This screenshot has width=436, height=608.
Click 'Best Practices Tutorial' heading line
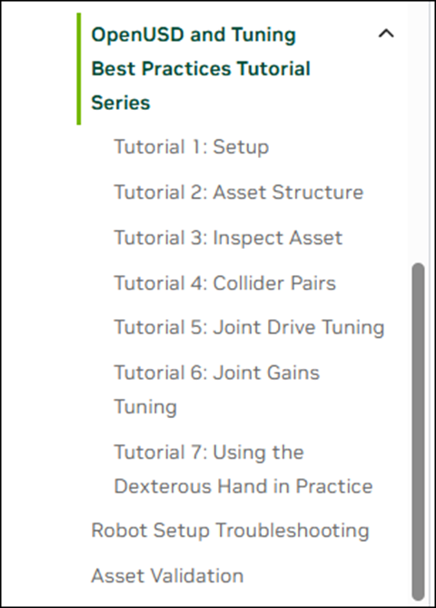201,69
